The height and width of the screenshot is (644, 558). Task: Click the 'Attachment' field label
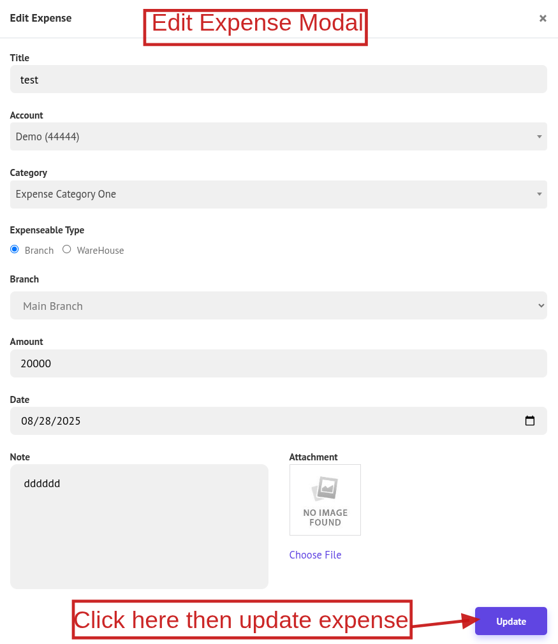(313, 457)
